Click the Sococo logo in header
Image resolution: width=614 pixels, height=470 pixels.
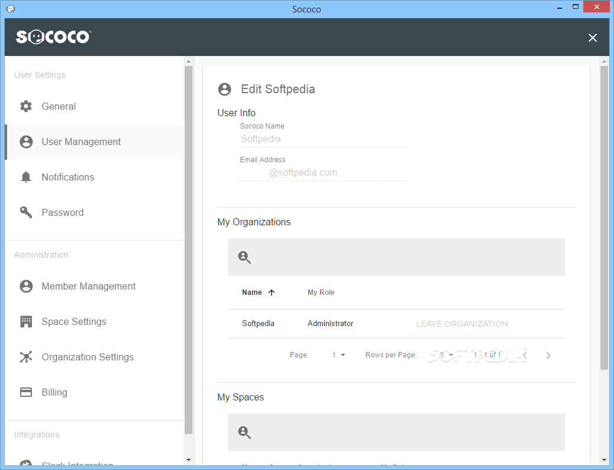pyautogui.click(x=53, y=37)
